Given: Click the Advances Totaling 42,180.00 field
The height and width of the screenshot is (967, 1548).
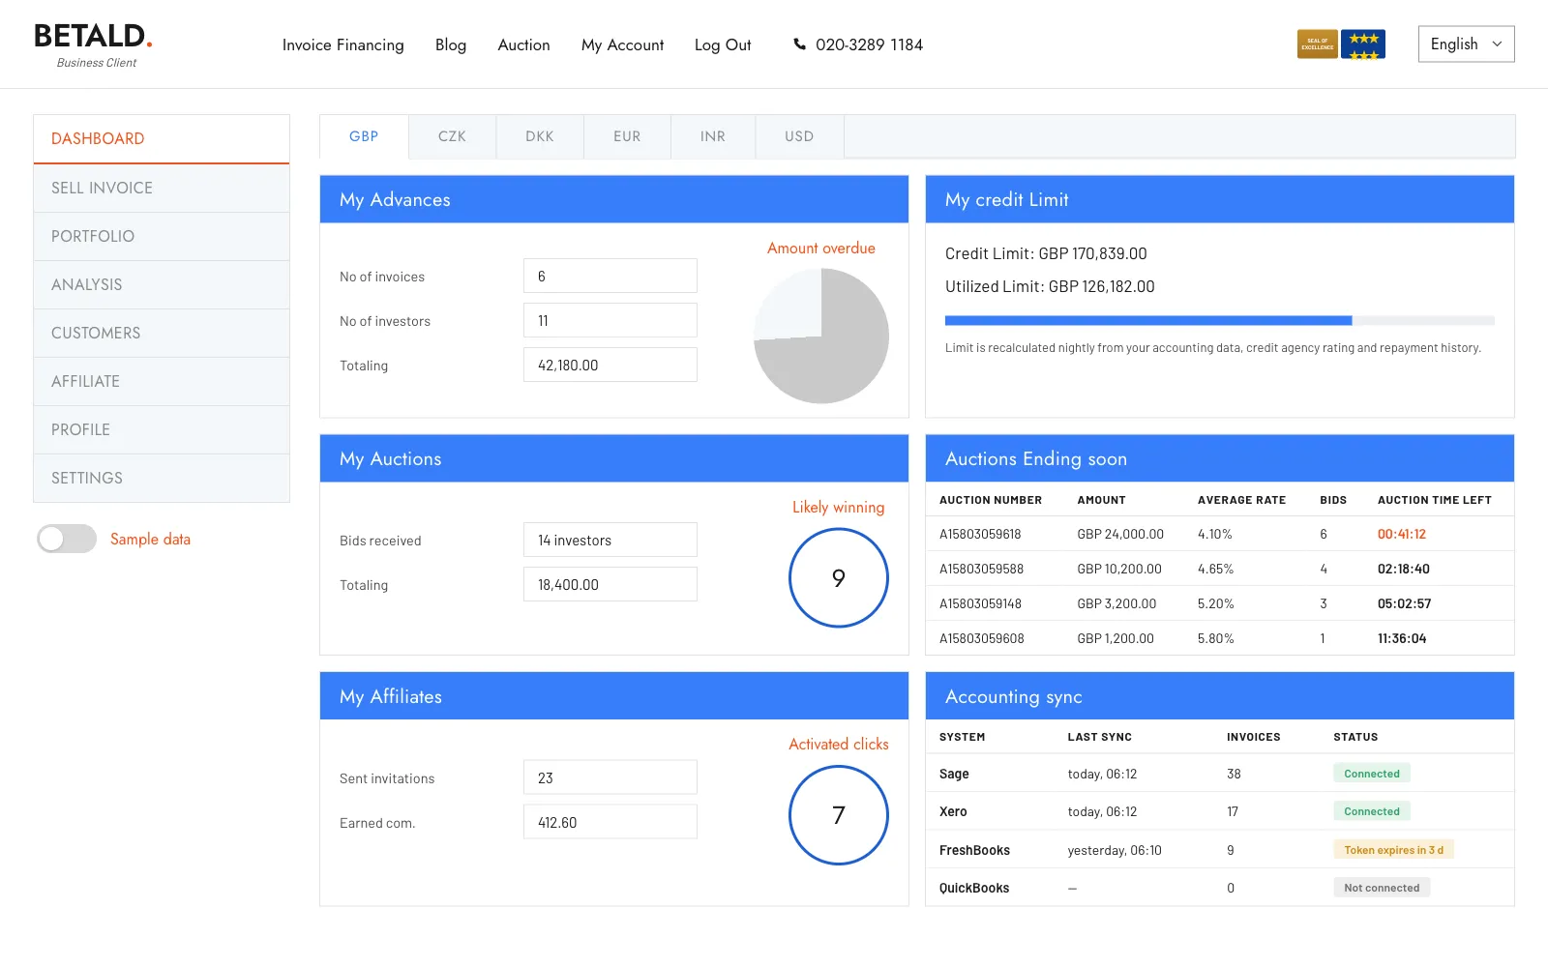Looking at the screenshot, I should (x=610, y=365).
